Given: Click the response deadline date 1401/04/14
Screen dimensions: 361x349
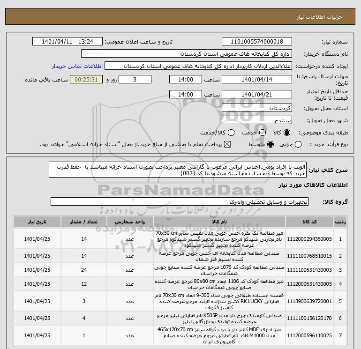Looking at the screenshot, I should (x=257, y=79).
